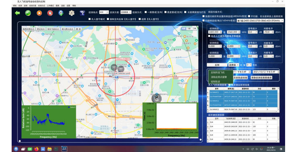Click the green back arrow icon
Screen dimensions: 287x152
(17, 13)
